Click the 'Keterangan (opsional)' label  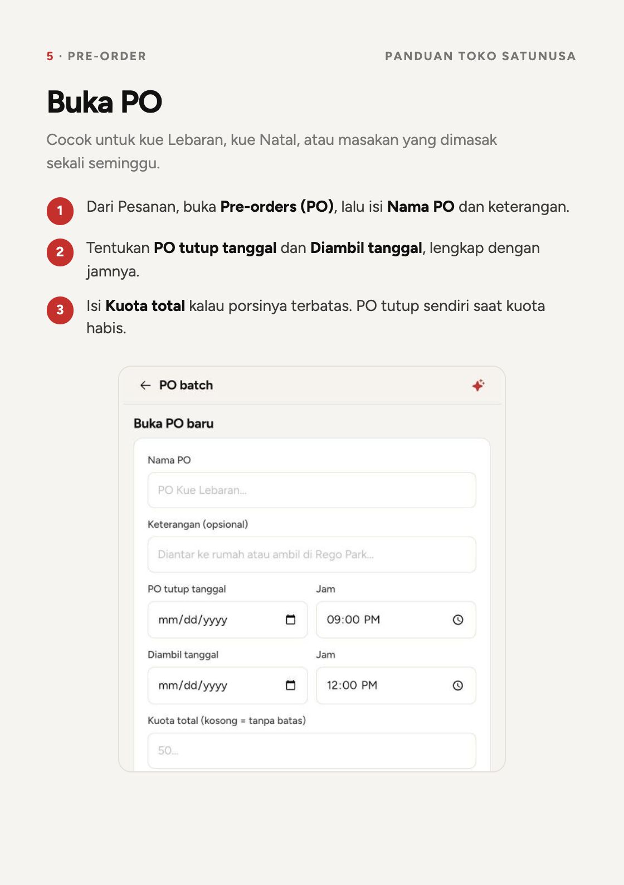tap(198, 524)
